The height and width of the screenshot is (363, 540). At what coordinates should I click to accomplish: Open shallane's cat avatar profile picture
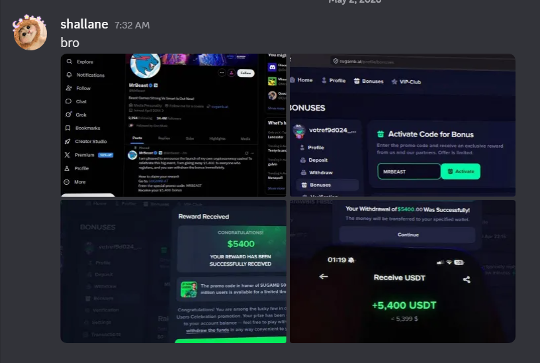point(30,32)
